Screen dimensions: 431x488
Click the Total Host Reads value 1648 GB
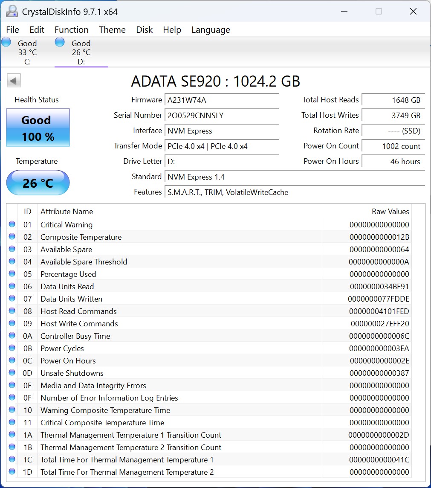click(x=393, y=100)
